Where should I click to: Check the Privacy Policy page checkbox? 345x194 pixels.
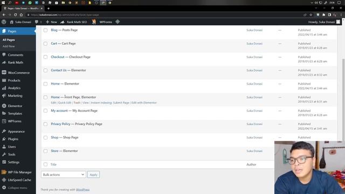[x=45, y=124]
